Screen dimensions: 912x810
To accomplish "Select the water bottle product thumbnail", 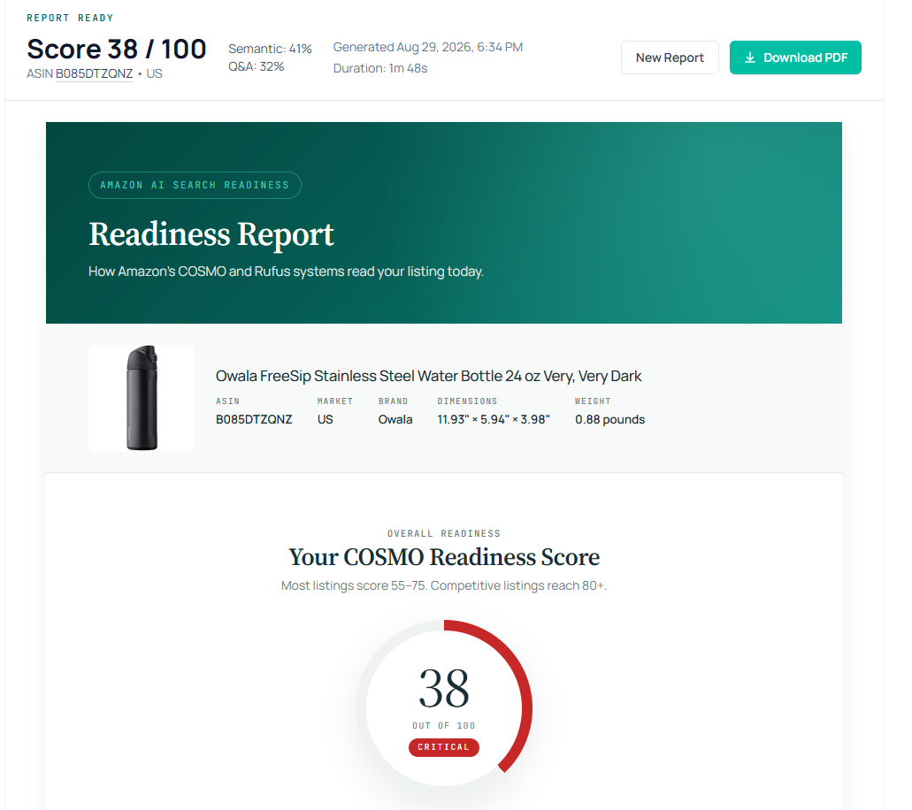I will (x=142, y=398).
